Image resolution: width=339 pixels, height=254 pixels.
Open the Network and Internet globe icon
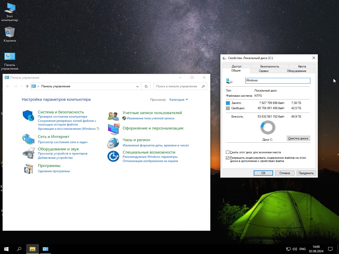28,139
